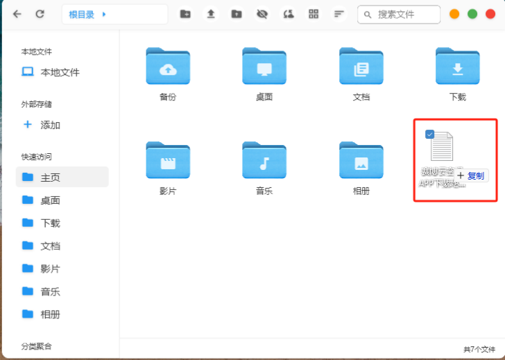Image resolution: width=505 pixels, height=360 pixels.
Task: Toggle hidden files visibility eye icon
Action: click(262, 14)
